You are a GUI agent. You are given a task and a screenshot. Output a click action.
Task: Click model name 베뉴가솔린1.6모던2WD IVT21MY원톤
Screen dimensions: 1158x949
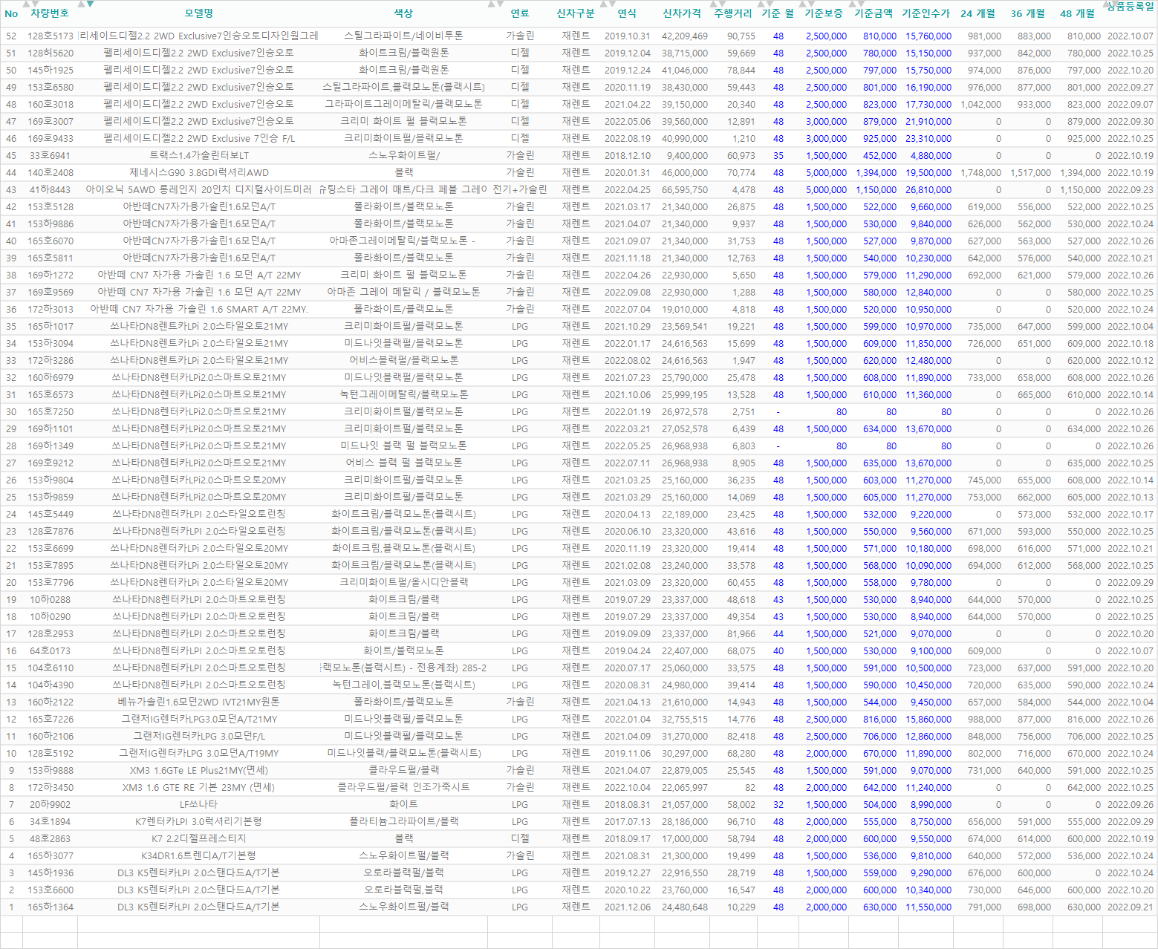coord(199,702)
